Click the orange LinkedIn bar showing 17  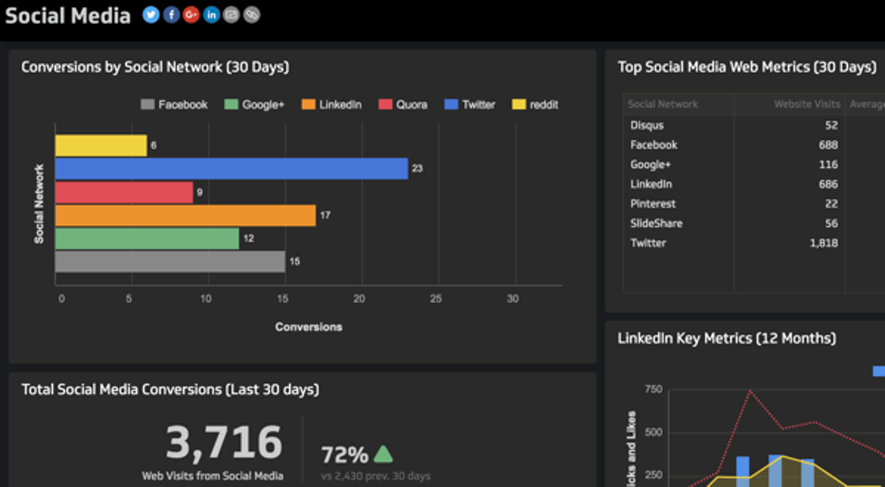[x=185, y=215]
